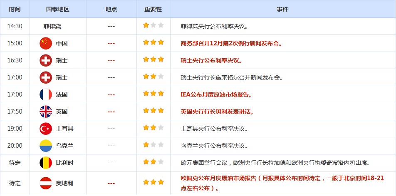Open 英国央行行长贝利发表讲话 event
Screen dimensions: 396x196
pos(217,112)
